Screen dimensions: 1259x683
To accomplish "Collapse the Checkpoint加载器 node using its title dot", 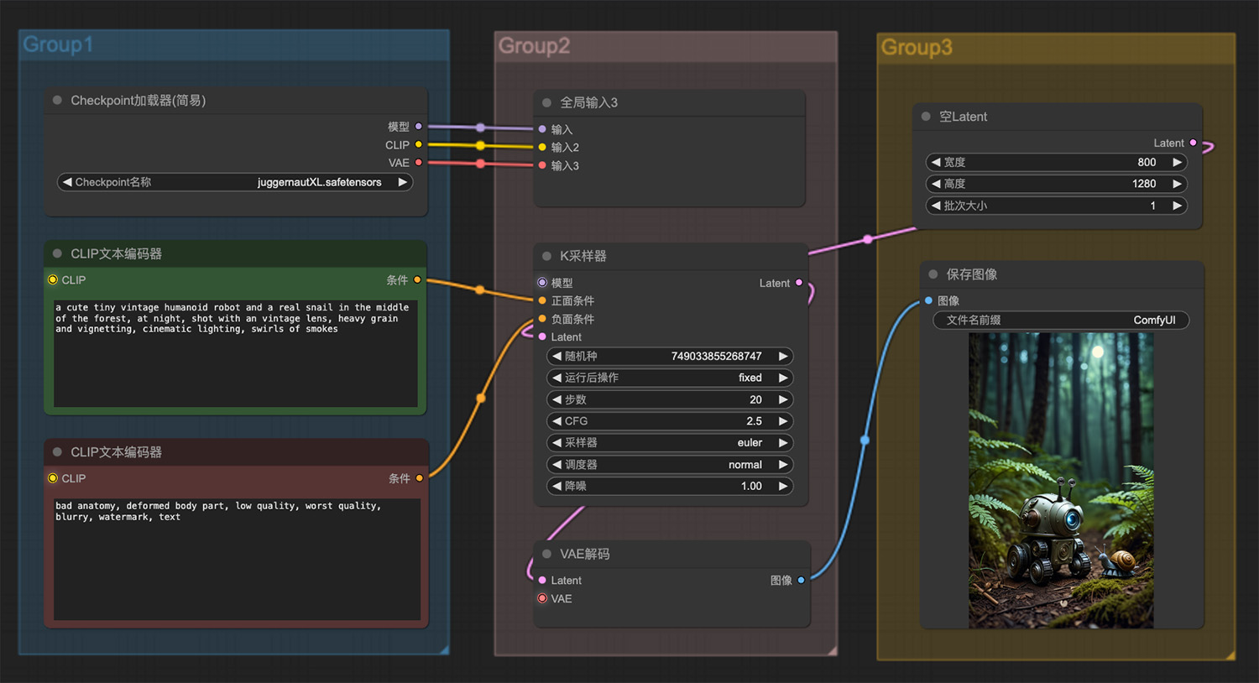I will pos(57,100).
